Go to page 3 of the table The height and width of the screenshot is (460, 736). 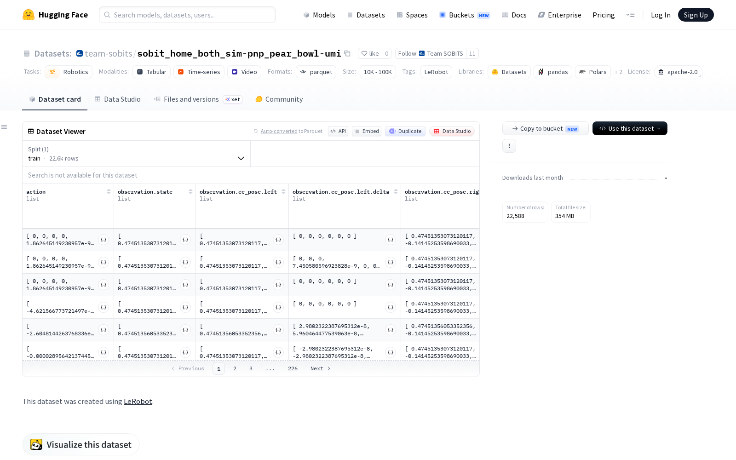251,368
